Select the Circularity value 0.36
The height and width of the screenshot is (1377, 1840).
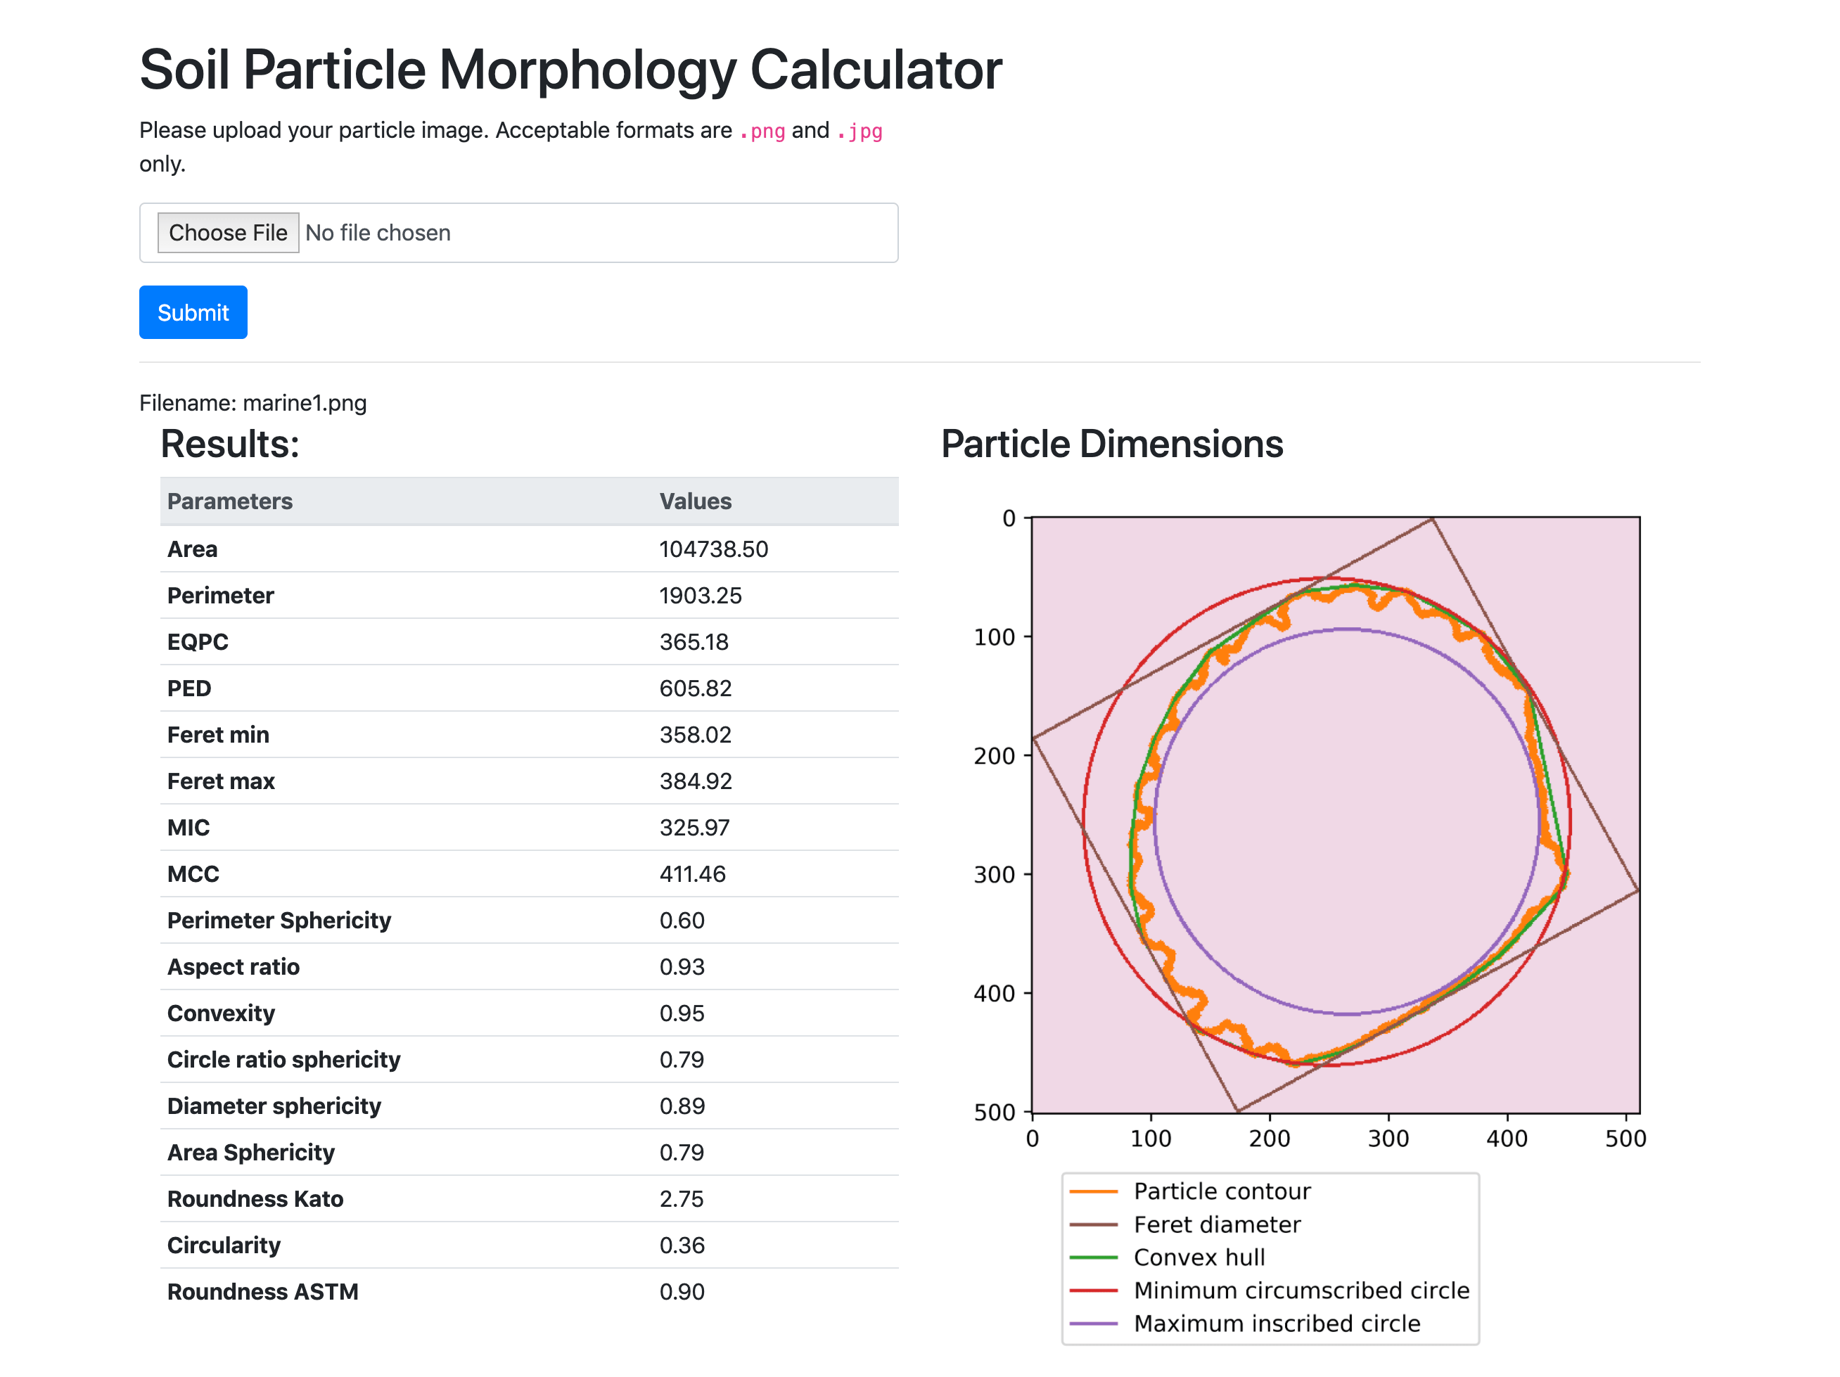coord(682,1248)
